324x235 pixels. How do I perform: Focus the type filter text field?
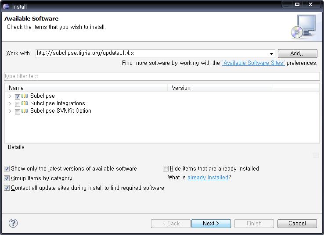coord(162,76)
